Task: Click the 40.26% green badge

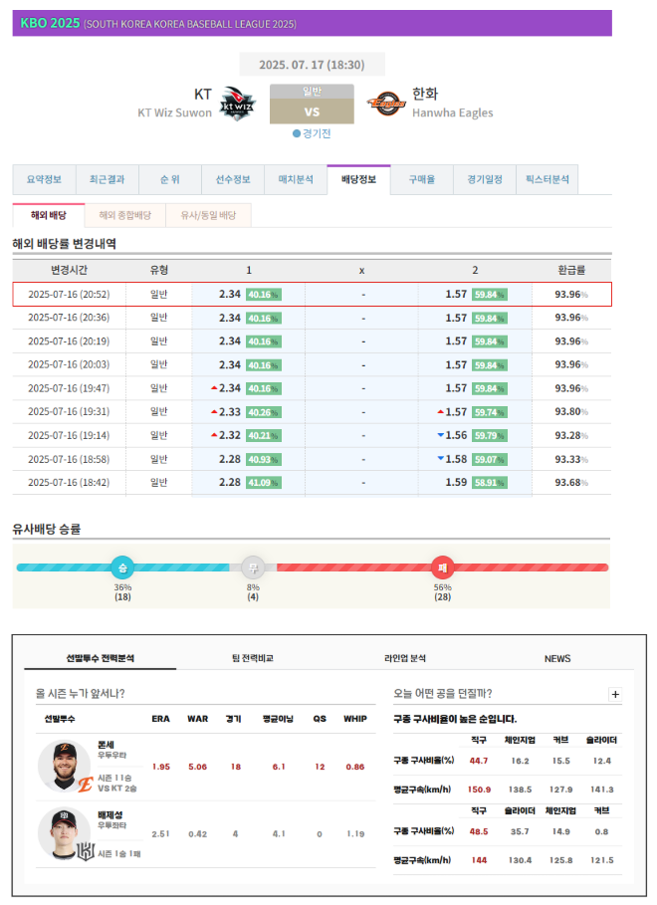Action: coord(263,412)
